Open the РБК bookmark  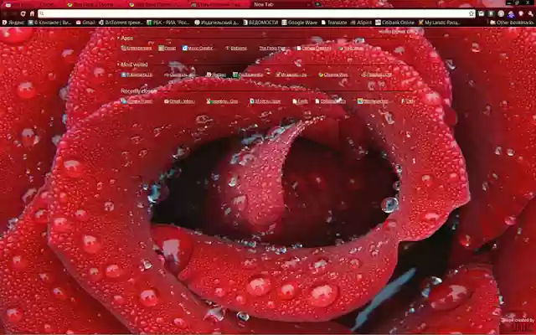click(169, 23)
